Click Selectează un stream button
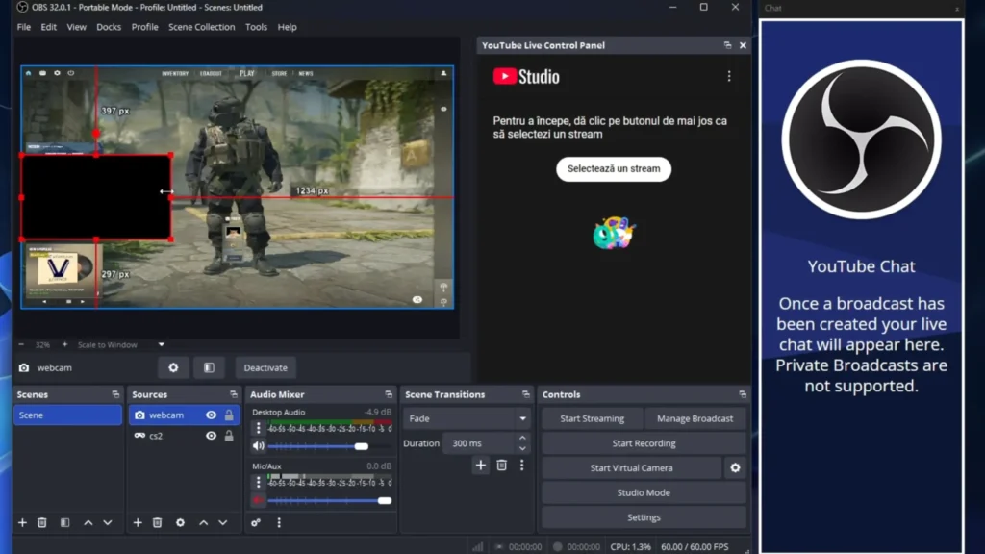Screen dimensions: 985x554 pos(614,169)
